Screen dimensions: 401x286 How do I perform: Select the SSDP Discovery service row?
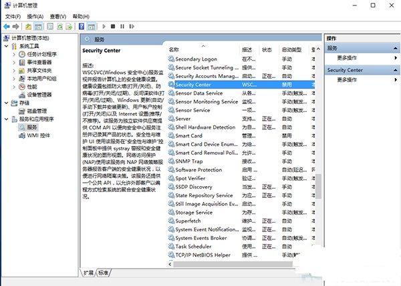[241, 187]
